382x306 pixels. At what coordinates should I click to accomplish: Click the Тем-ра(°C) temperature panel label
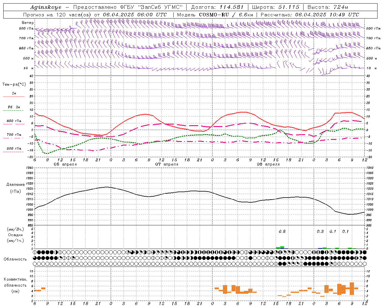point(14,85)
